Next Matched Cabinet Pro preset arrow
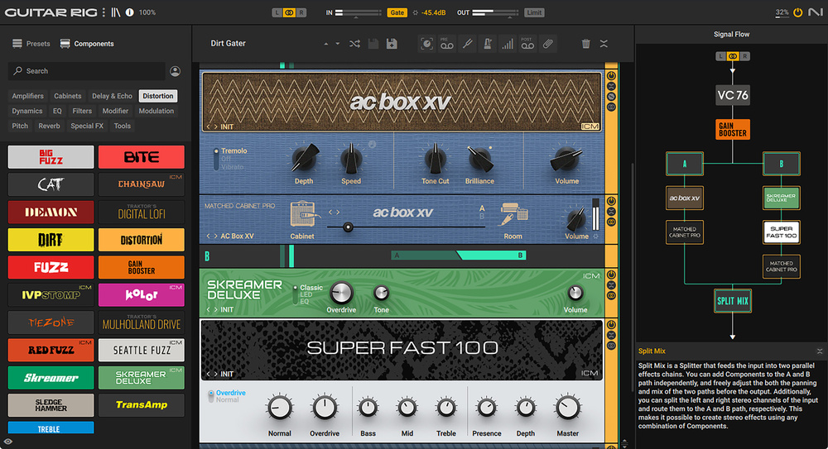 pyautogui.click(x=215, y=236)
